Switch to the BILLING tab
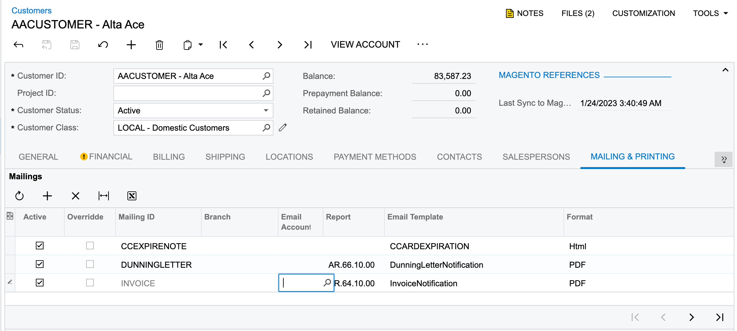The image size is (737, 331). point(169,157)
